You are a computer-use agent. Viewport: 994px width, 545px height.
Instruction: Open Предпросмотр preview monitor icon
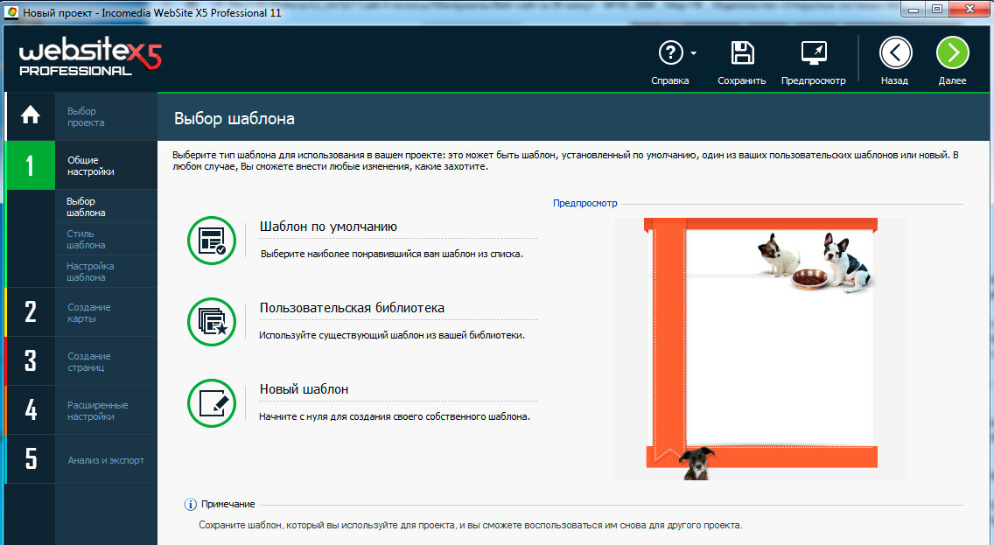(814, 52)
